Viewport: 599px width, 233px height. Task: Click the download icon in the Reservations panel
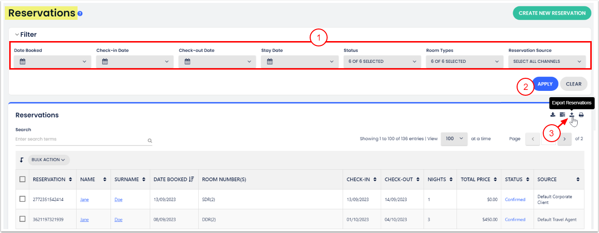[x=553, y=115]
